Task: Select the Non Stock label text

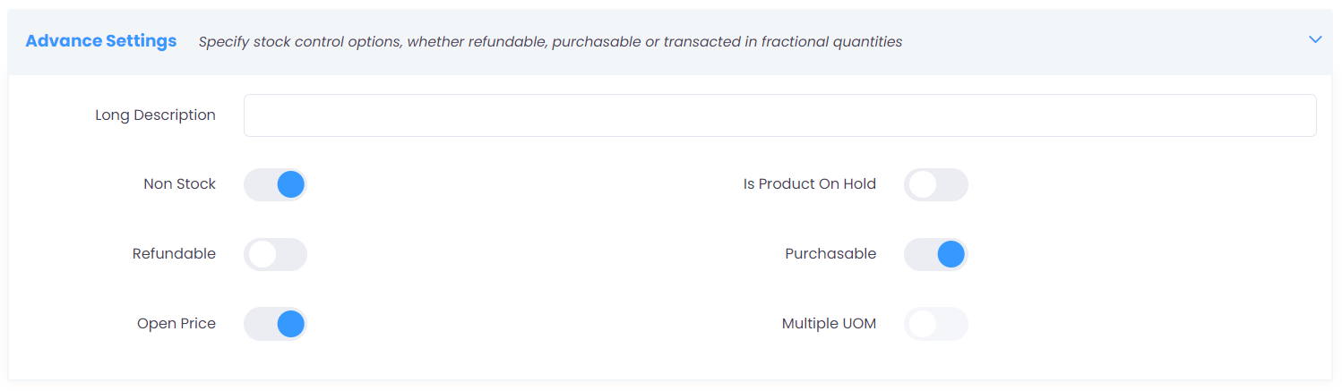Action: [x=179, y=184]
